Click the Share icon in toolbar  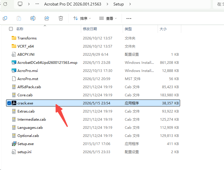(x=47, y=18)
